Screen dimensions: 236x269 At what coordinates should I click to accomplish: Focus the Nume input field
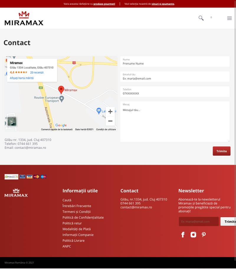[x=175, y=62]
